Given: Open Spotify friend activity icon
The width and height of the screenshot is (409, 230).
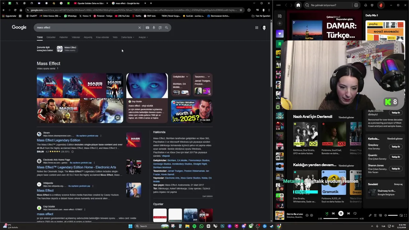Looking at the screenshot, I should tap(372, 5).
